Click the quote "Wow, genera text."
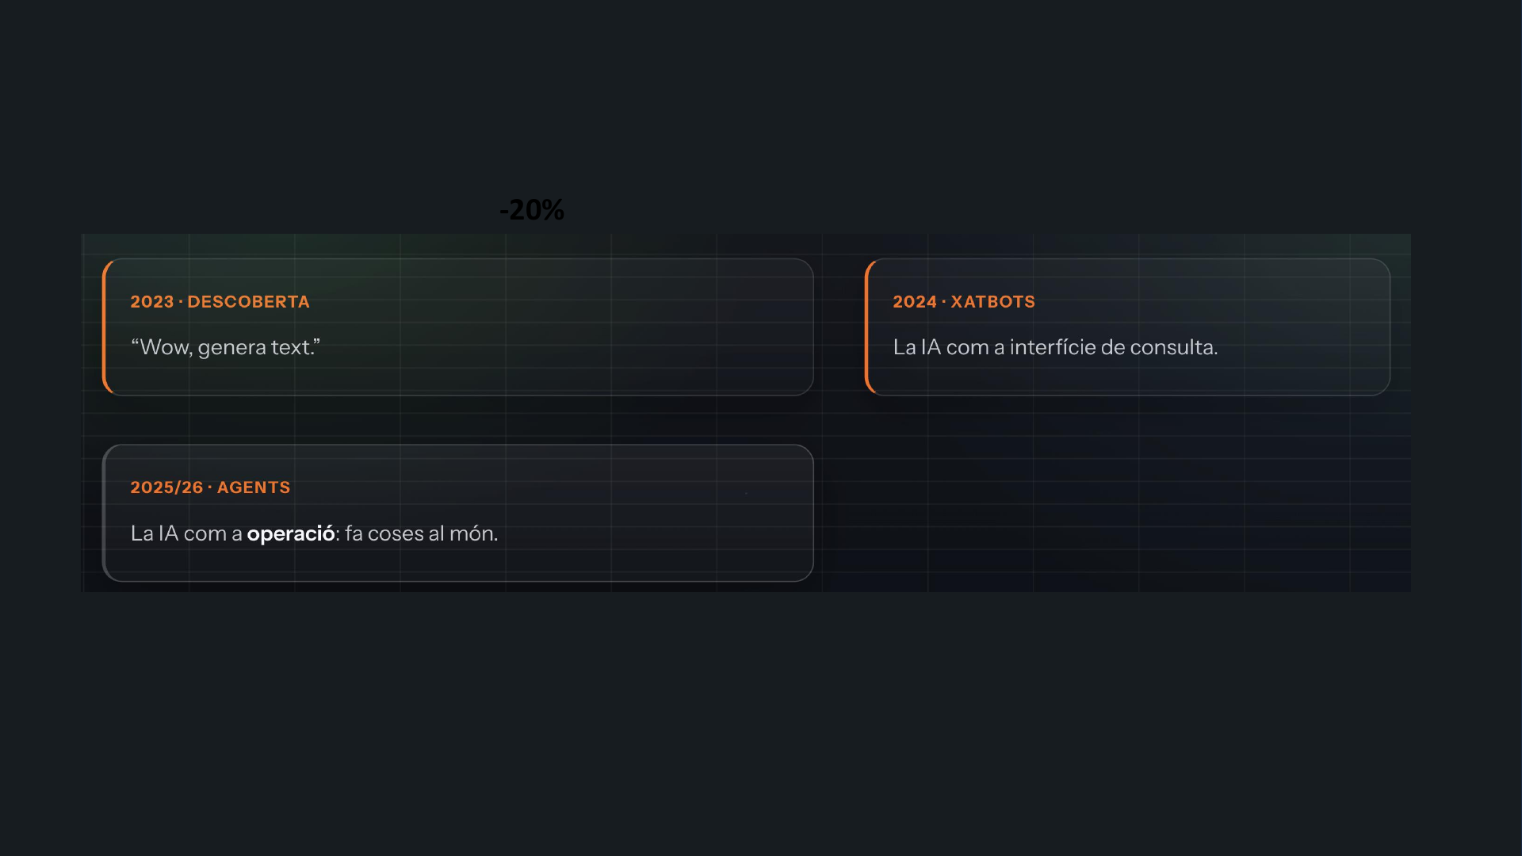The height and width of the screenshot is (856, 1522). pos(226,347)
